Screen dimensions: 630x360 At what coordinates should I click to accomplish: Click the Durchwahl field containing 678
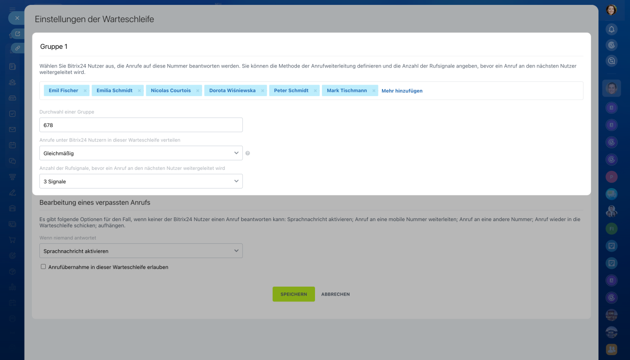(141, 125)
